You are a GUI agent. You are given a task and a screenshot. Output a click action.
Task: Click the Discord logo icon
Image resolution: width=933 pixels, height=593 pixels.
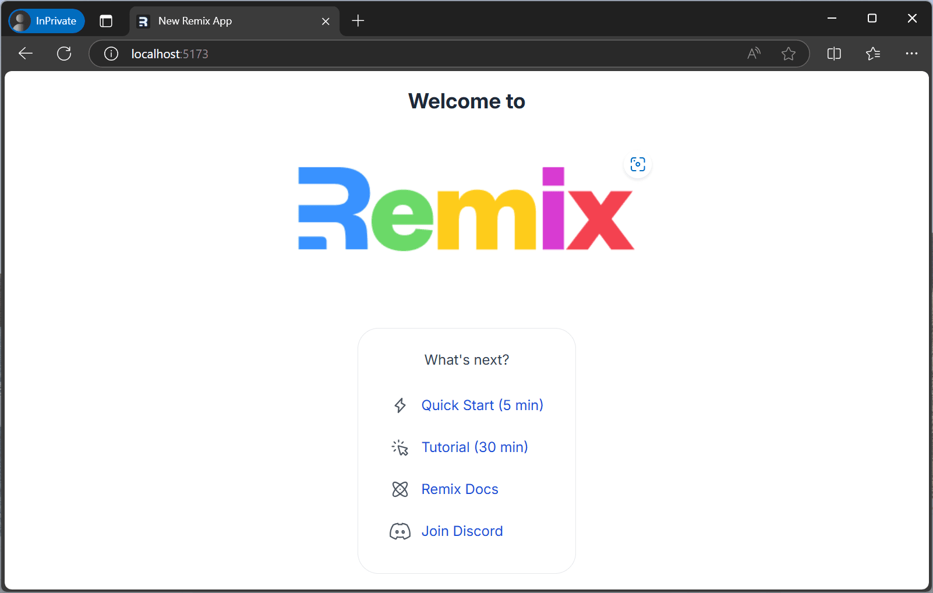pos(400,531)
